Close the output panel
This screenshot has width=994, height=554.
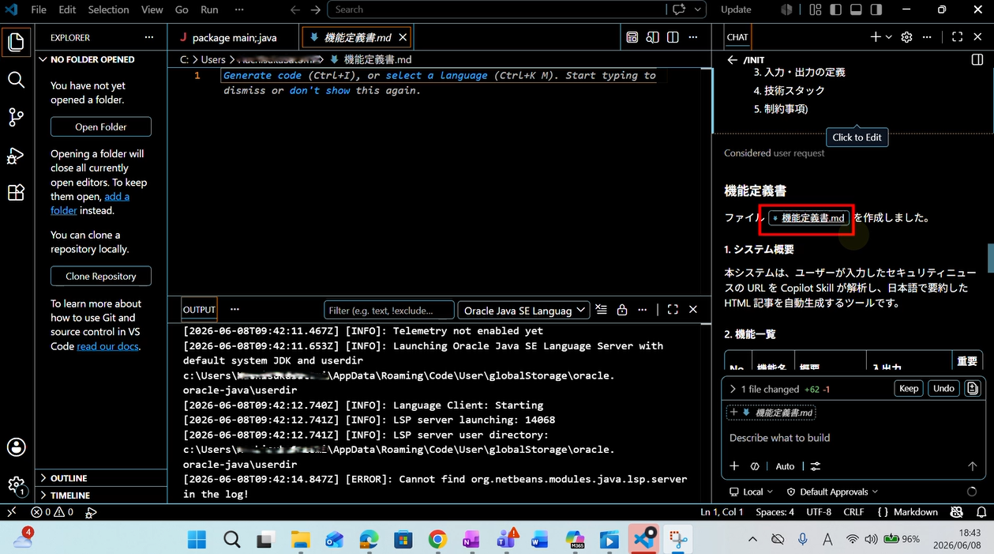coord(693,310)
